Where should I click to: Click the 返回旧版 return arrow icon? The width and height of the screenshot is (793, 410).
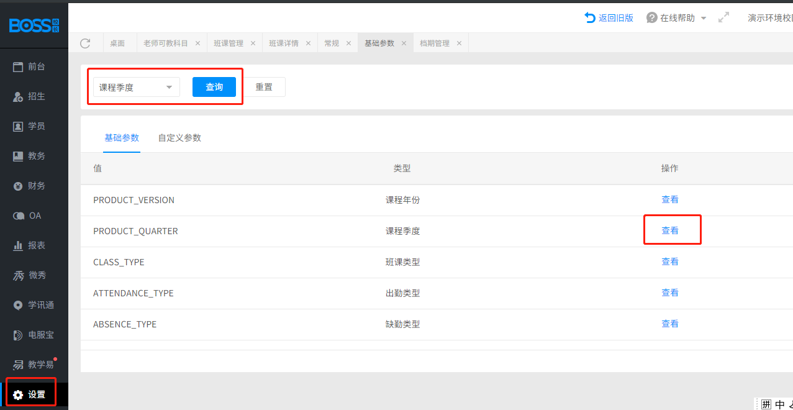[590, 18]
